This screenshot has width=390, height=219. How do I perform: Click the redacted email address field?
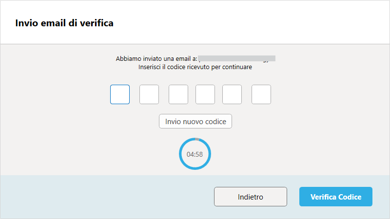(x=237, y=58)
